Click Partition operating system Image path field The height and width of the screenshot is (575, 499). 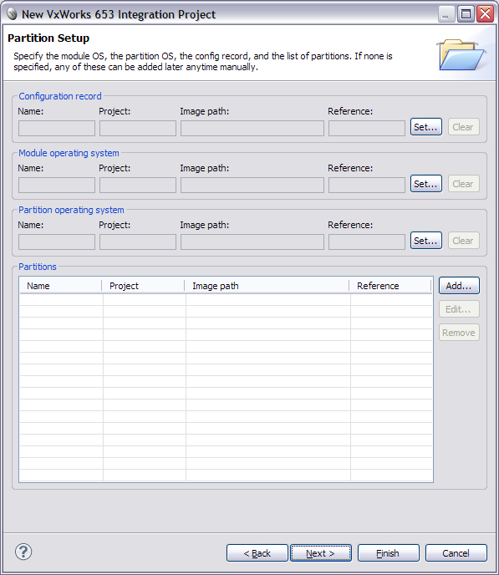point(252,242)
